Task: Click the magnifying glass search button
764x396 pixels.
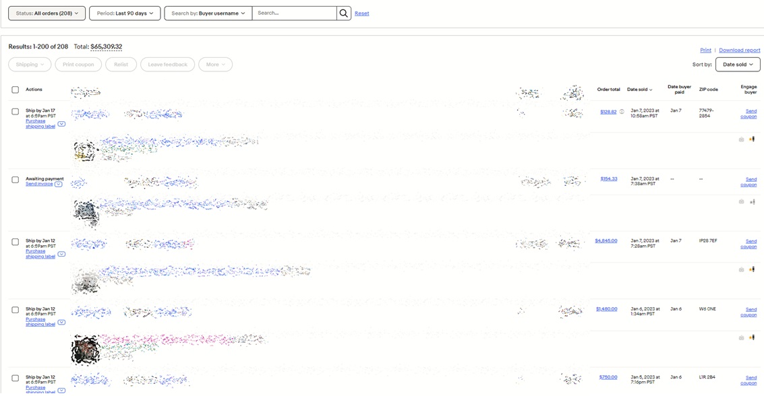Action: [x=344, y=13]
